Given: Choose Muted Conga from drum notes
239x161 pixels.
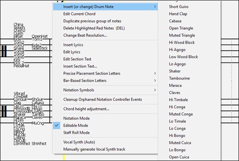Looking at the screenshot, I should (x=181, y=114).
